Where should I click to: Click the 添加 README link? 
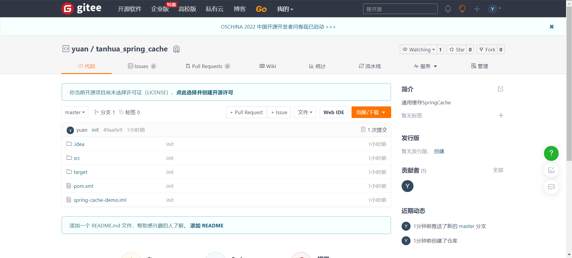207,226
